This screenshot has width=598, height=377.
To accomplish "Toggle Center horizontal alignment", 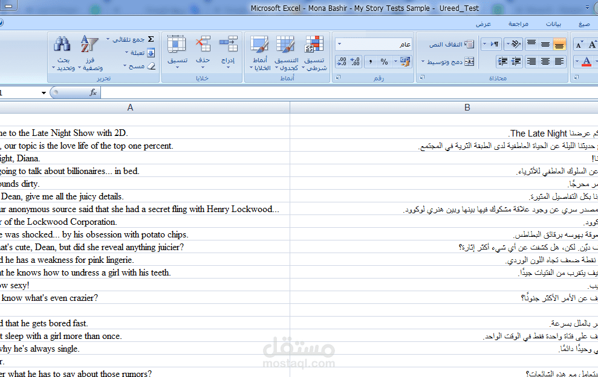I will coord(545,62).
